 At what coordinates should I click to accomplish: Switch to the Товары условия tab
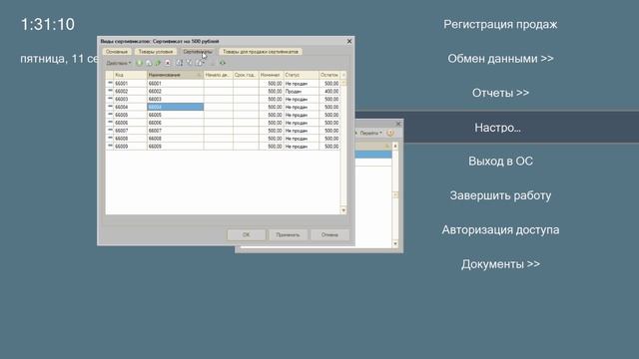pos(156,52)
